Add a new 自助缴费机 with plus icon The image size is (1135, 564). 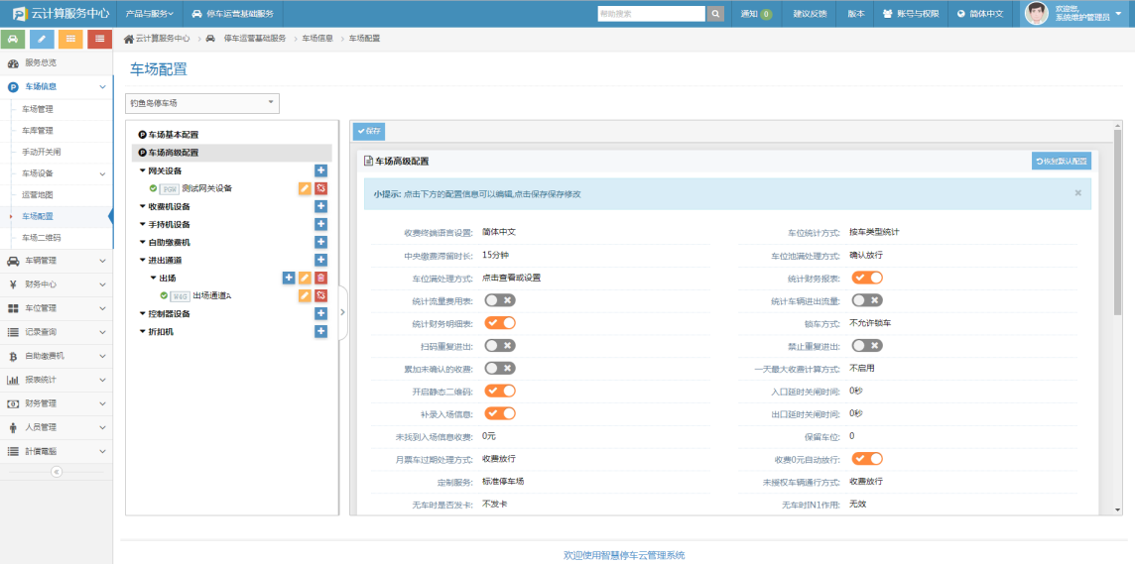tap(321, 242)
